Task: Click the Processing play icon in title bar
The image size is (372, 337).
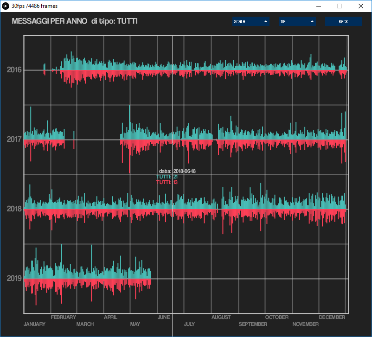Action: (x=6, y=6)
